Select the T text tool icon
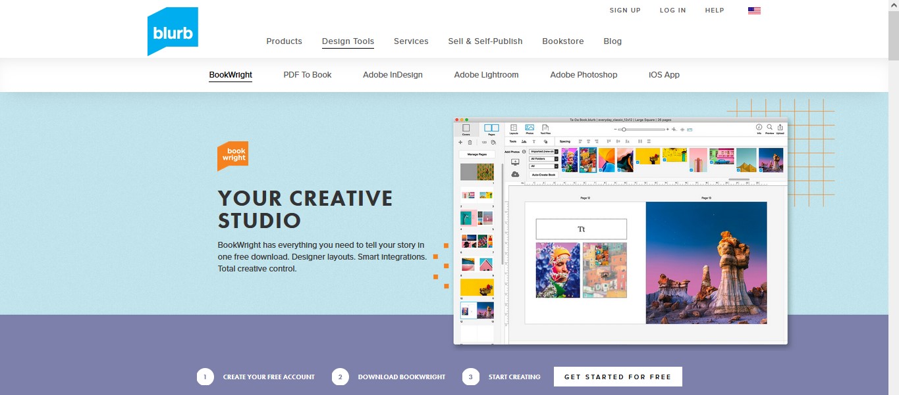Image resolution: width=899 pixels, height=395 pixels. (x=534, y=141)
